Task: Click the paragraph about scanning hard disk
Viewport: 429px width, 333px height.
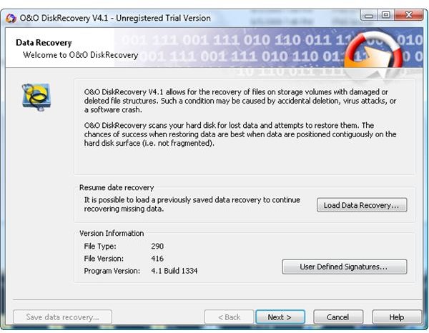Action: tap(240, 134)
